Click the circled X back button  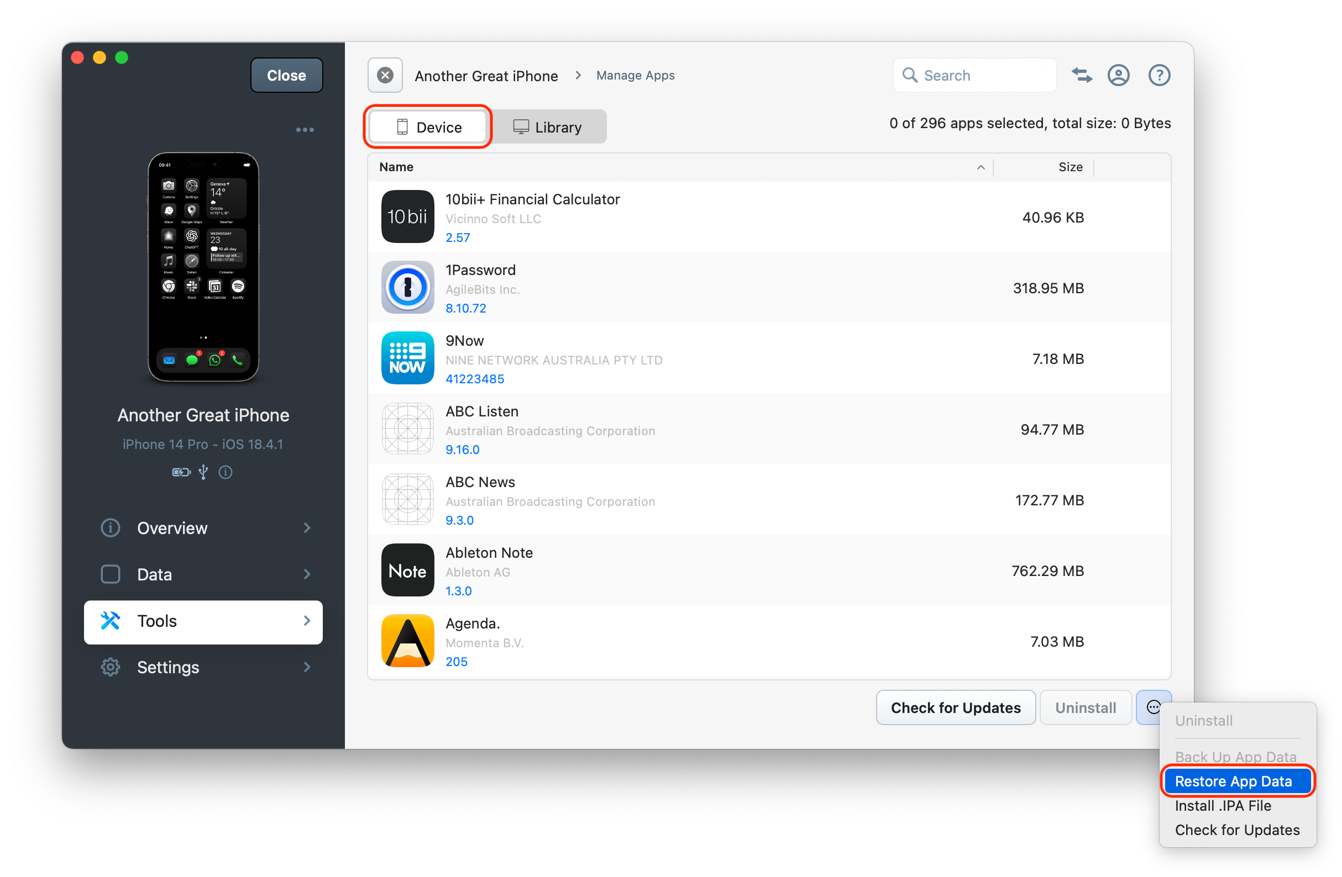click(385, 75)
